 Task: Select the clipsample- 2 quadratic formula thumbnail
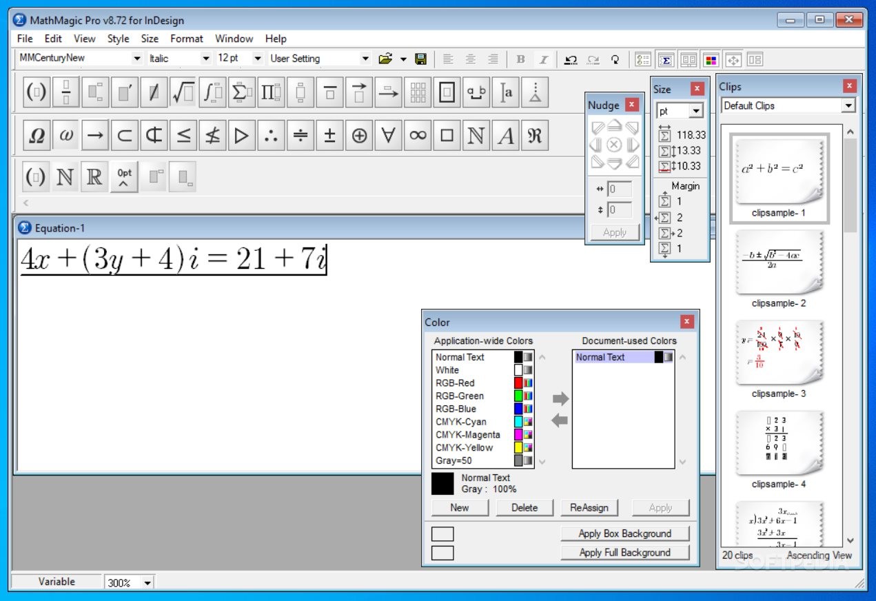pos(779,263)
